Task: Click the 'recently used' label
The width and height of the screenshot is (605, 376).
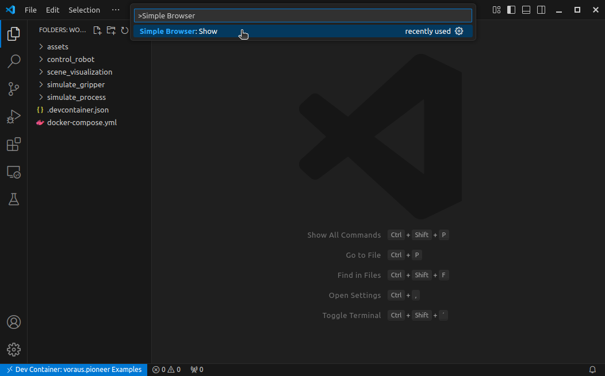Action: click(x=428, y=31)
